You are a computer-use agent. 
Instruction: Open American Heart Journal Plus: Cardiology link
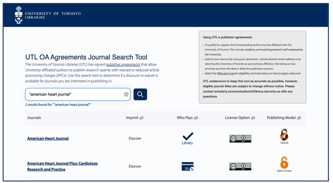tap(63, 166)
